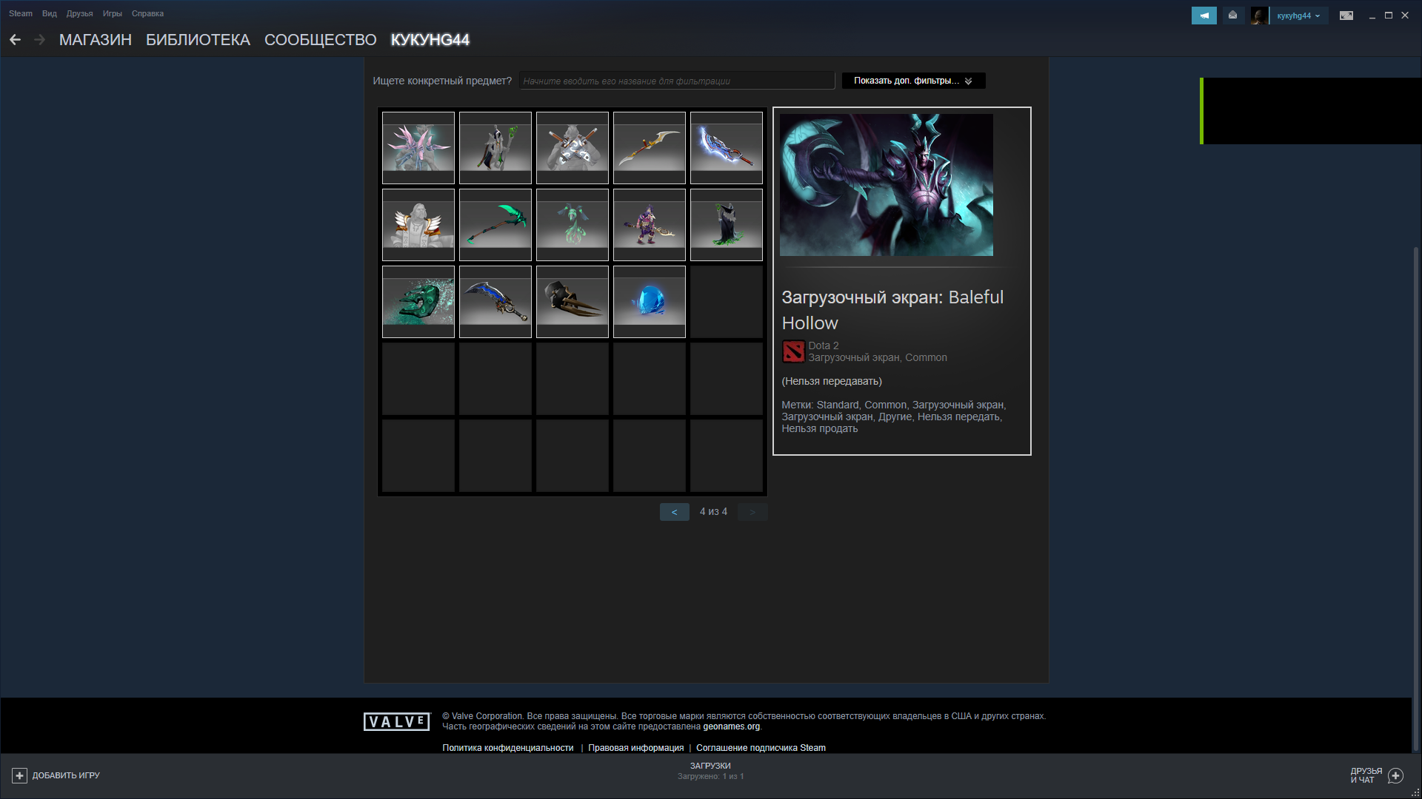The image size is (1422, 799).
Task: Select the blue-bladed axe item
Action: pos(495,302)
